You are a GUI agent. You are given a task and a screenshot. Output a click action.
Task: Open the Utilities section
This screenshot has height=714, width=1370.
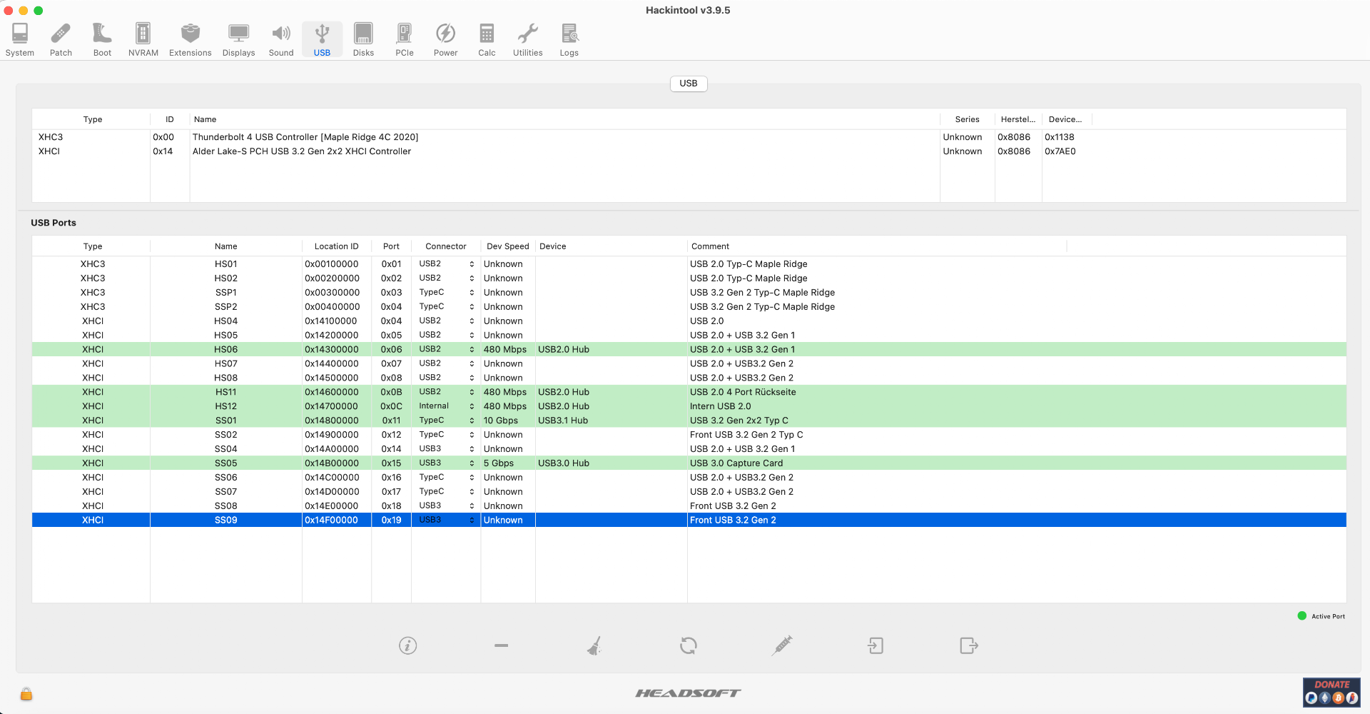click(x=528, y=39)
